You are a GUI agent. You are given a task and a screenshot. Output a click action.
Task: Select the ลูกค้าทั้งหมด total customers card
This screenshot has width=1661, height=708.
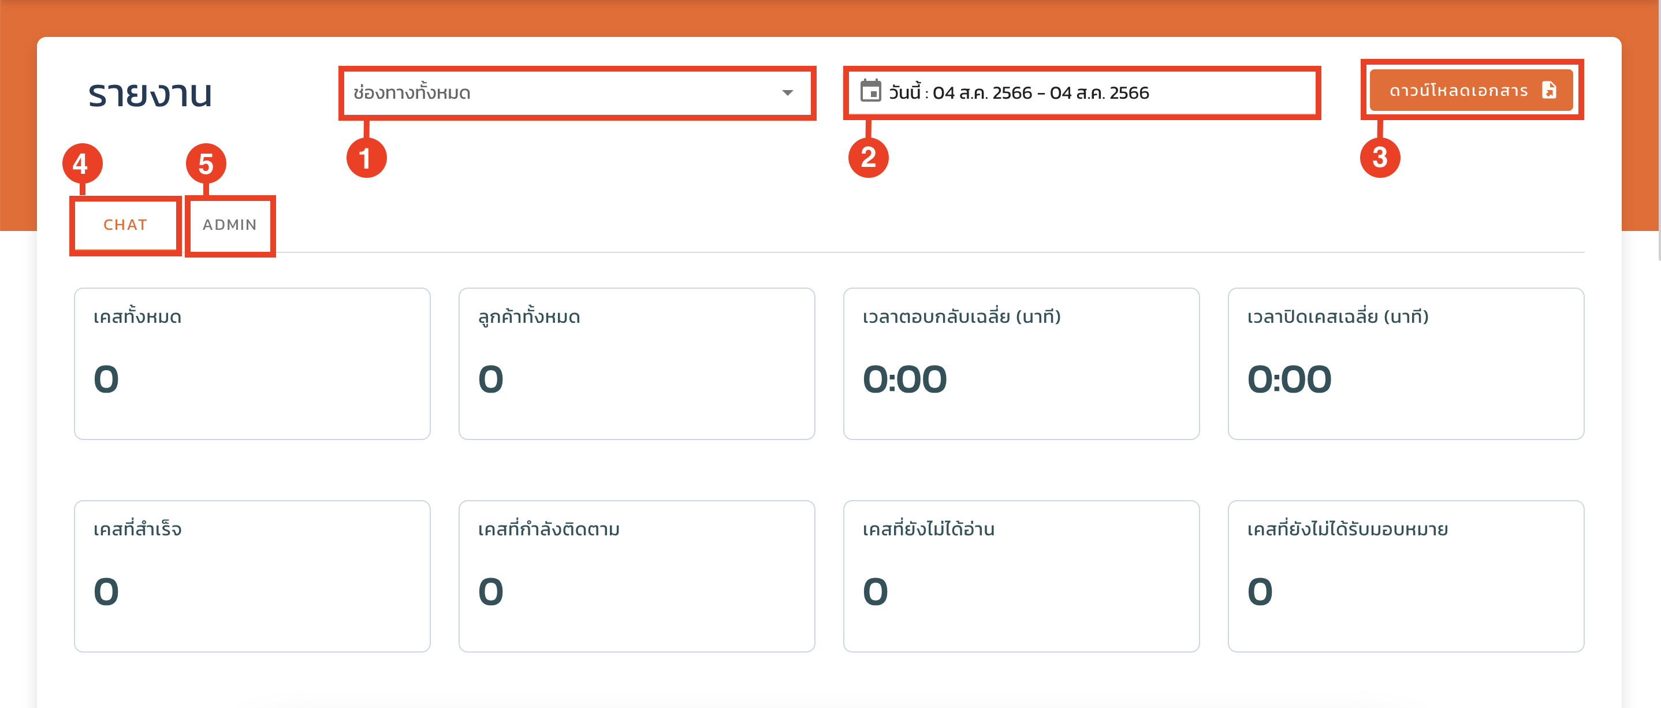point(636,364)
